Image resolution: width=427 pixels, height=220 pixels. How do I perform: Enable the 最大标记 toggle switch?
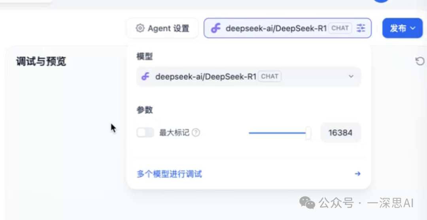tap(145, 133)
